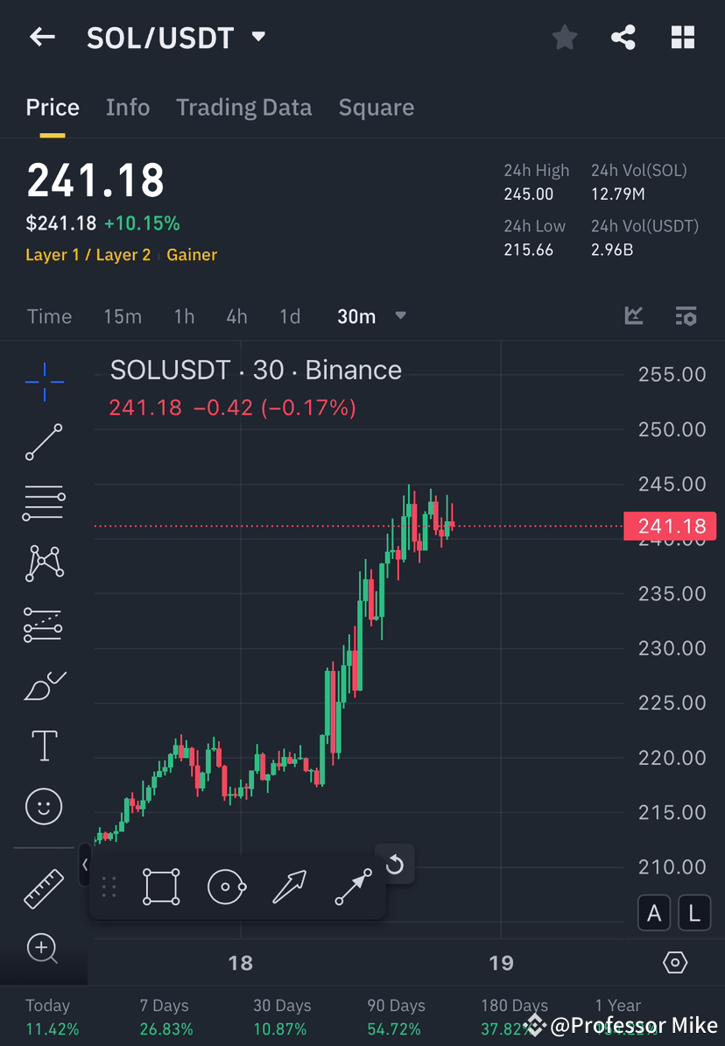Select the ruler measure tool
The height and width of the screenshot is (1046, 725).
tap(44, 887)
